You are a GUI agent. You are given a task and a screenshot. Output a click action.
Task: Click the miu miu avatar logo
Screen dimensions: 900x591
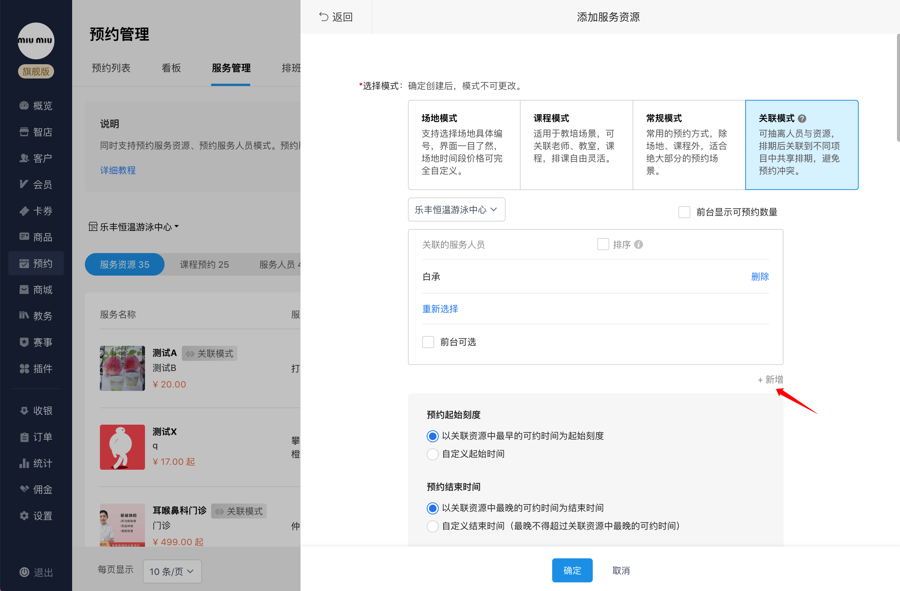pos(36,41)
